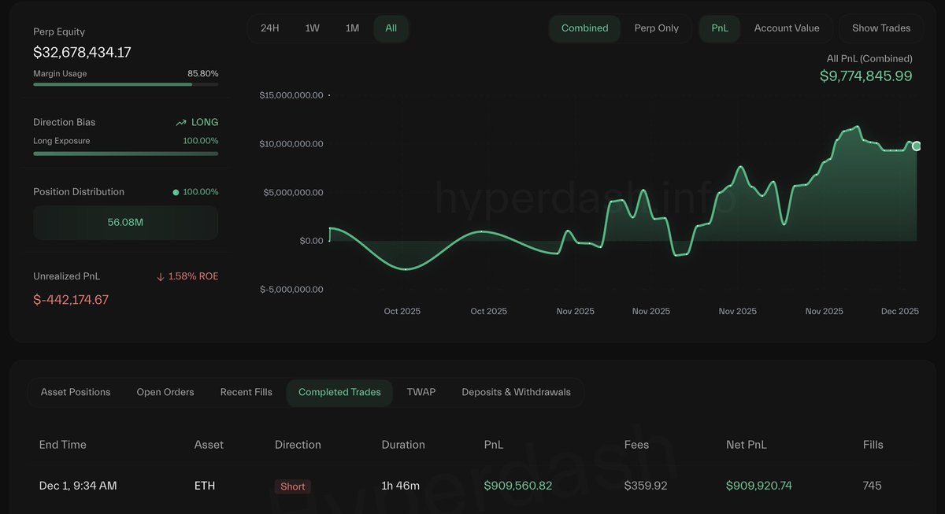Show Account Value chart mode

coord(787,28)
